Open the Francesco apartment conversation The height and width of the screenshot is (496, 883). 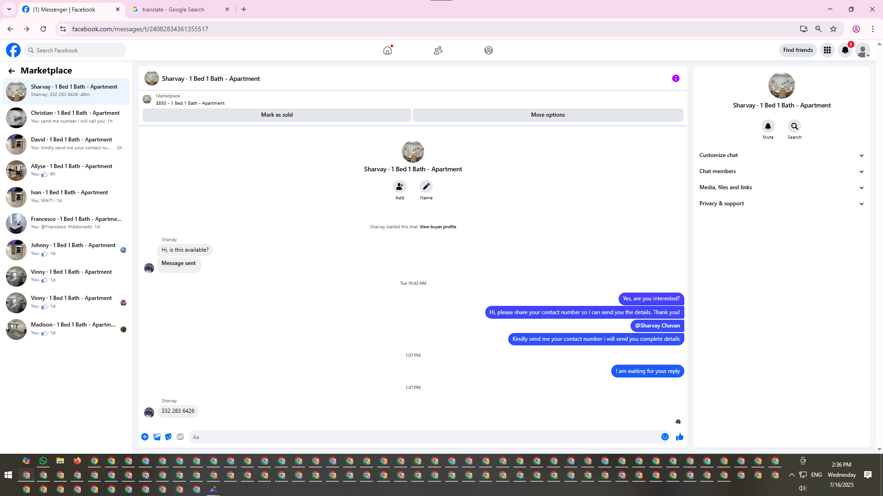coord(66,223)
